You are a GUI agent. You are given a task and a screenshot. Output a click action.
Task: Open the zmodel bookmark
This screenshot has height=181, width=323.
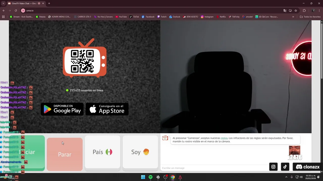pos(247,17)
